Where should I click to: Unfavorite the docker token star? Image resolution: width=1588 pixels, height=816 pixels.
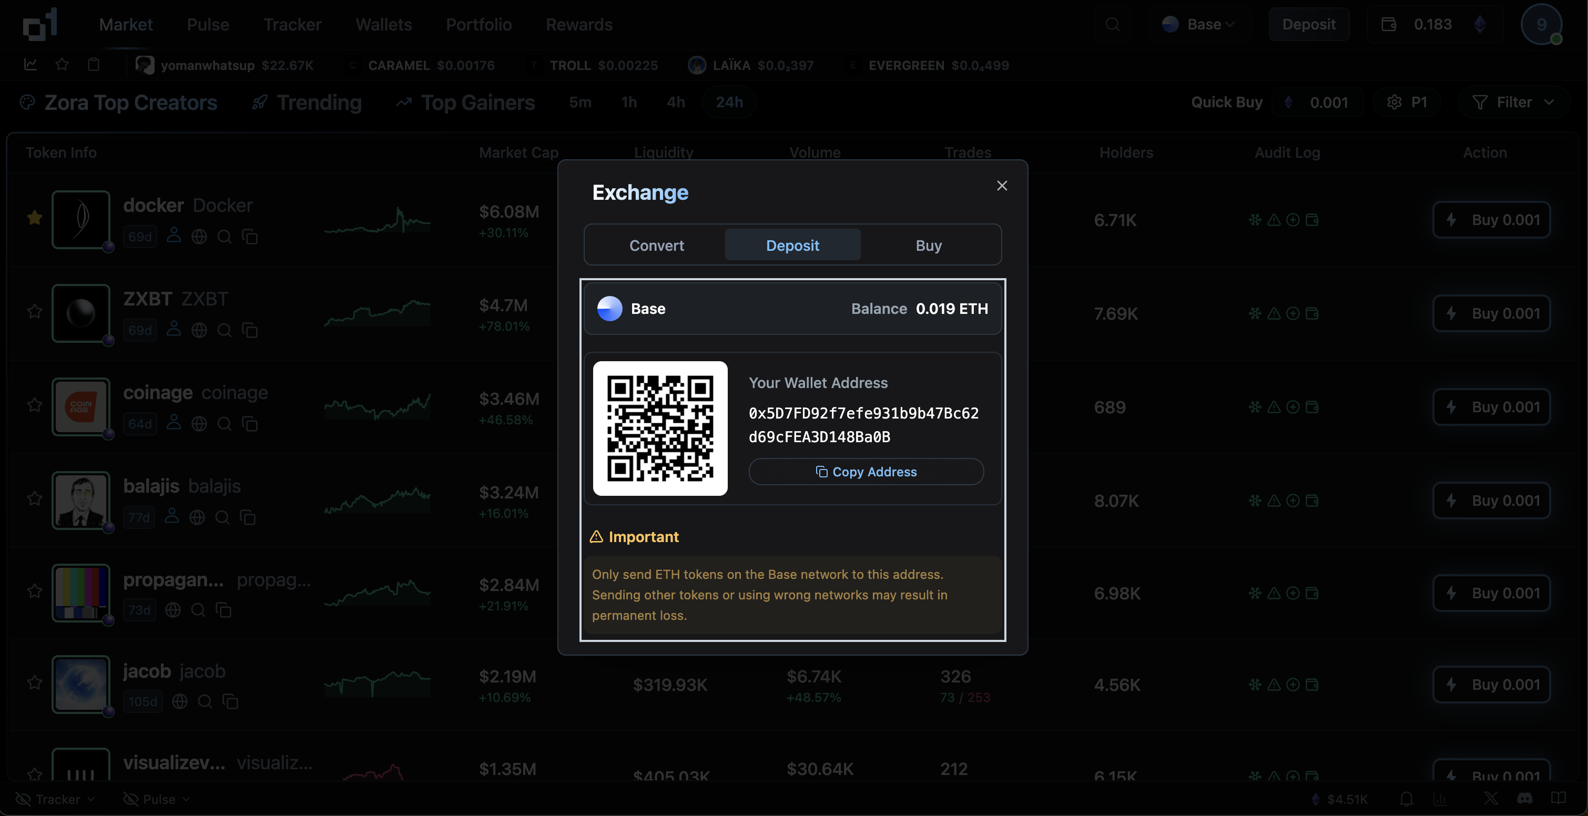34,218
